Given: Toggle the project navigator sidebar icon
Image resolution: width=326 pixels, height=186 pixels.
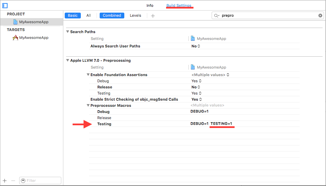Looking at the screenshot, I should (x=5, y=5).
